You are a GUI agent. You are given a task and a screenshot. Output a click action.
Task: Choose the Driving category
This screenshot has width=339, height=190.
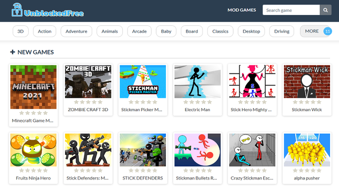click(x=282, y=32)
